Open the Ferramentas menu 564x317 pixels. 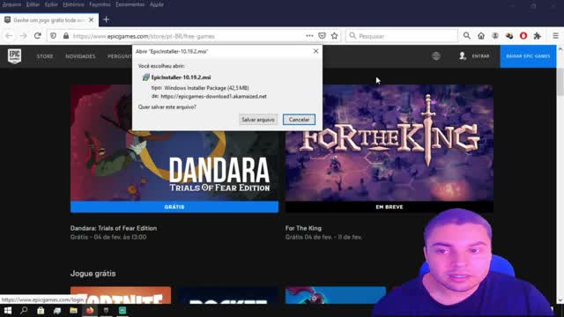coord(130,4)
